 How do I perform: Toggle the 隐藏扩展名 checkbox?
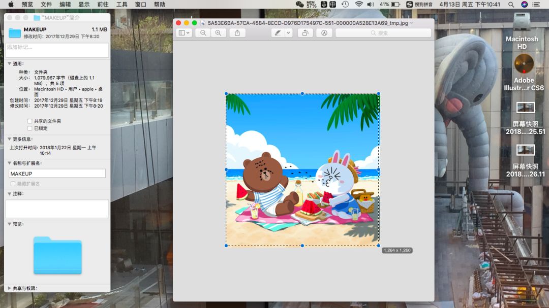pos(13,184)
